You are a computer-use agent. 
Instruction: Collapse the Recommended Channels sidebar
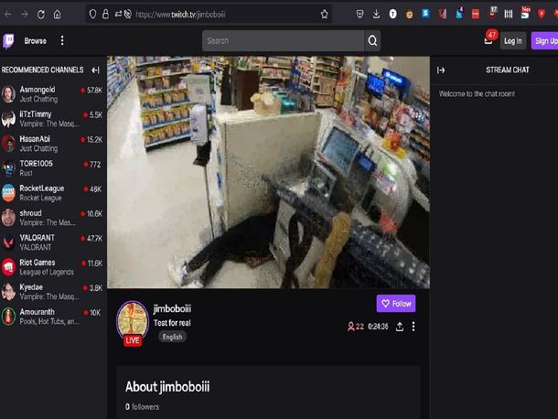pos(96,70)
